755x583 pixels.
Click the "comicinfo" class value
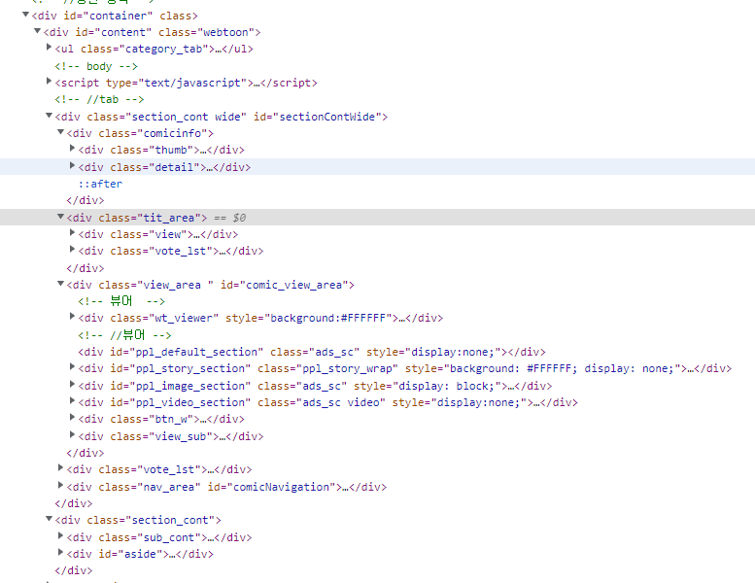pyautogui.click(x=172, y=133)
